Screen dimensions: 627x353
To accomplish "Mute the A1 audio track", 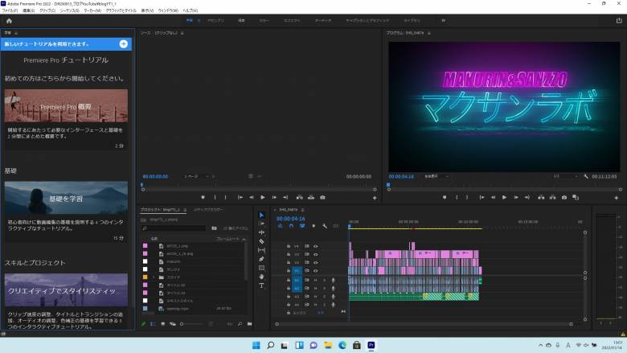I will tap(315, 281).
